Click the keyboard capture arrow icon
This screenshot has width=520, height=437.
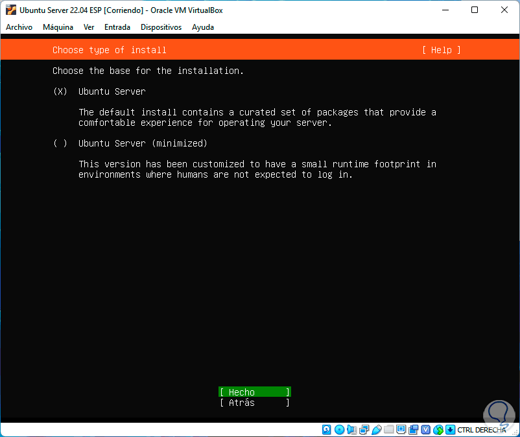450,430
